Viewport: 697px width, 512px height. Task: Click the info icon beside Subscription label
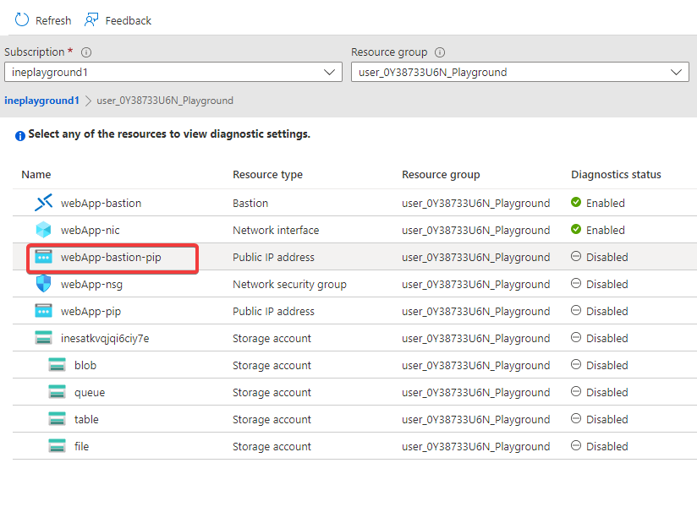point(86,52)
